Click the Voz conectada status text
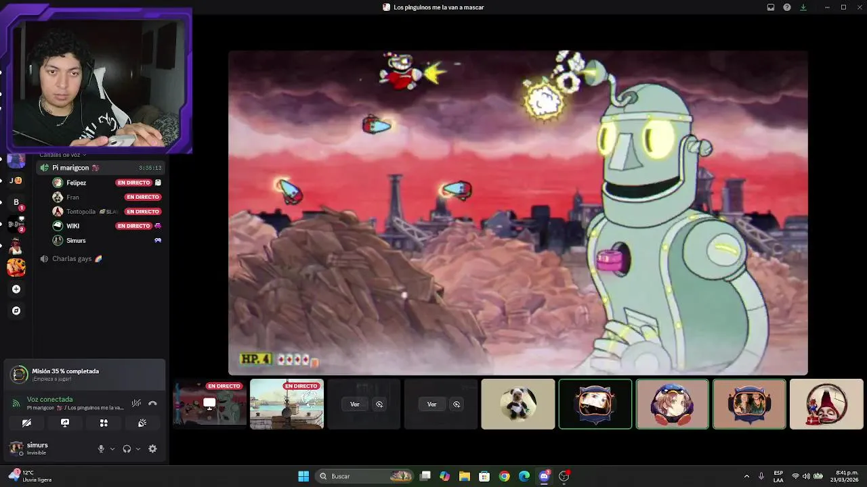Image resolution: width=867 pixels, height=487 pixels. pos(49,399)
